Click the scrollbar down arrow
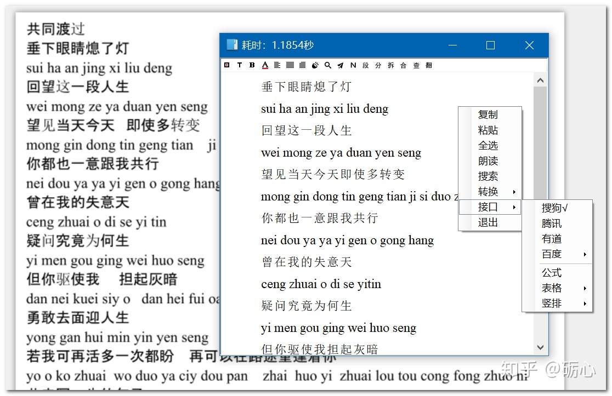Image resolution: width=612 pixels, height=396 pixels. coord(540,347)
